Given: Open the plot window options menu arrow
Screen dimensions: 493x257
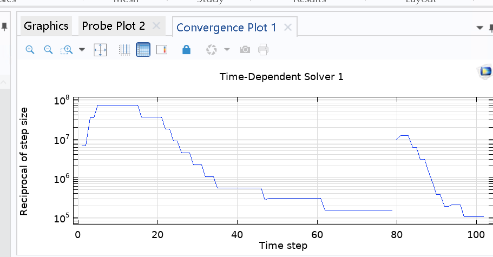Looking at the screenshot, I should pyautogui.click(x=479, y=27).
